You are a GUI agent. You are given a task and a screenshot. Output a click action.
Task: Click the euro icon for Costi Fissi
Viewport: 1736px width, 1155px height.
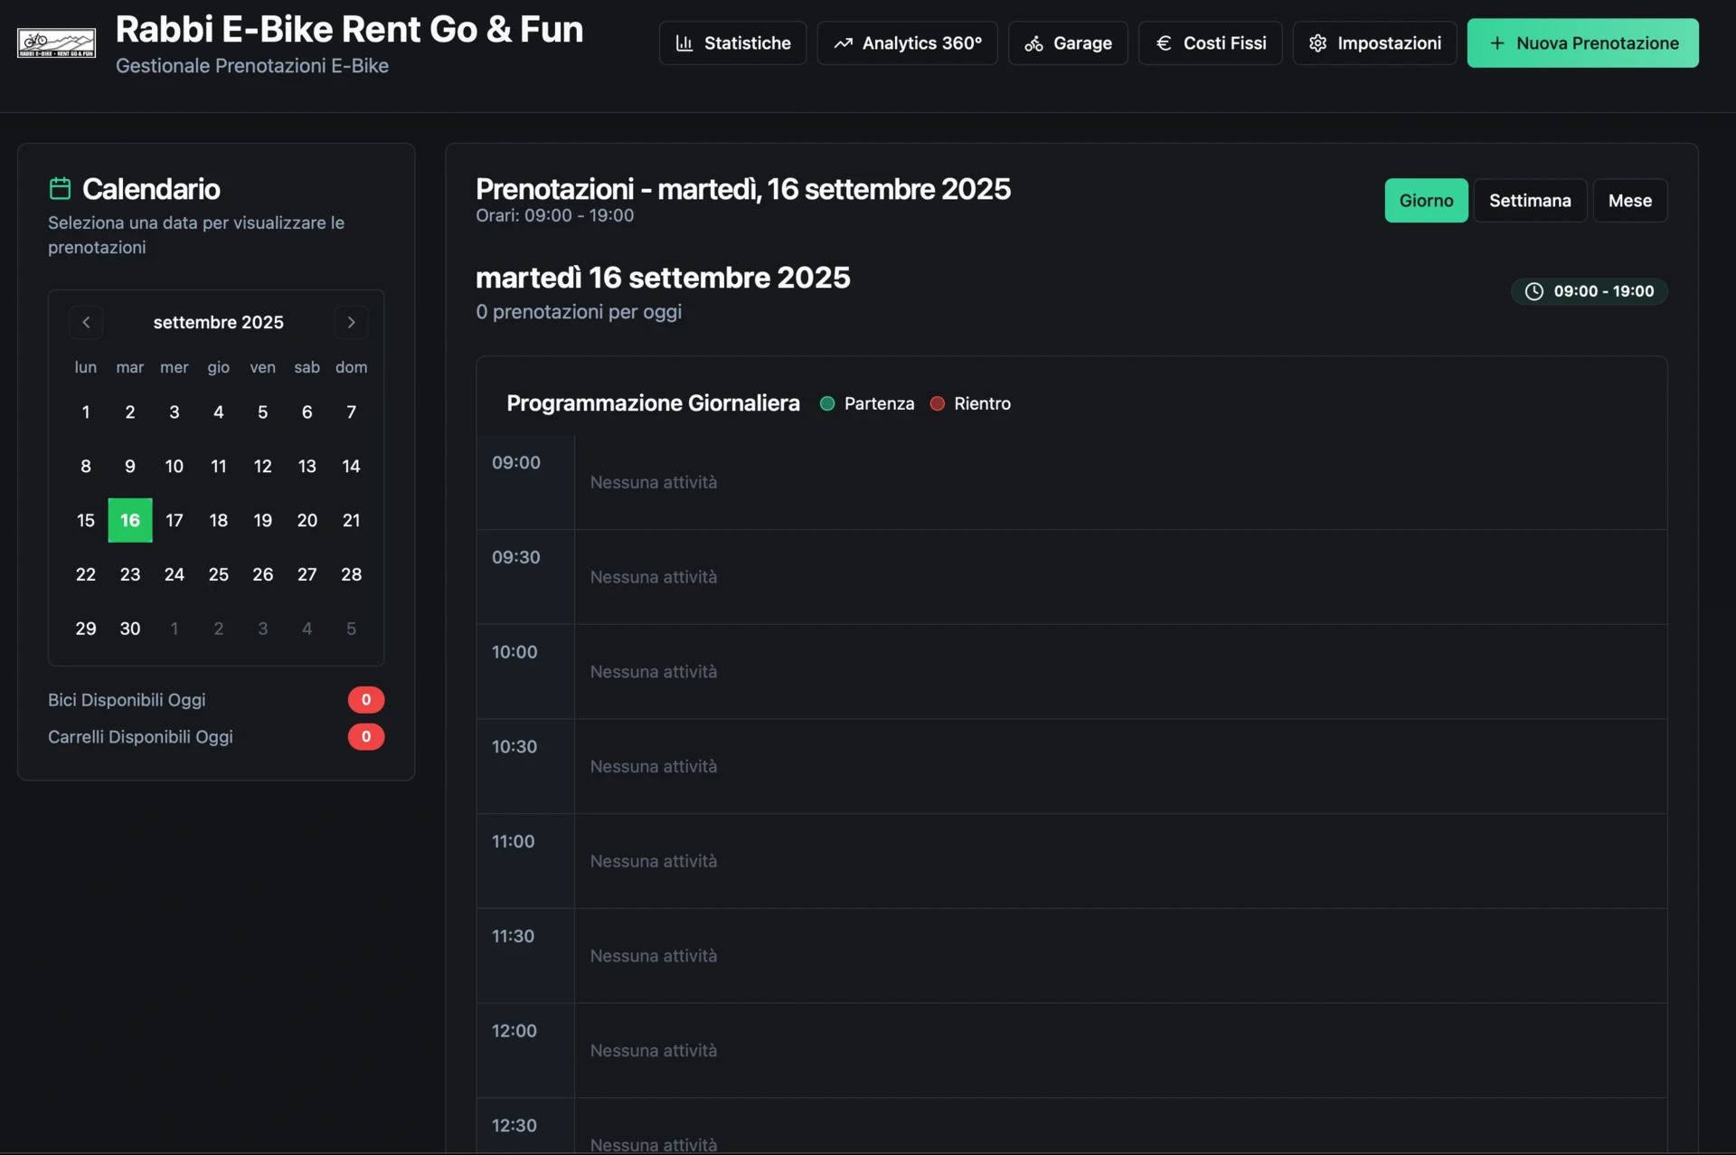click(x=1164, y=43)
